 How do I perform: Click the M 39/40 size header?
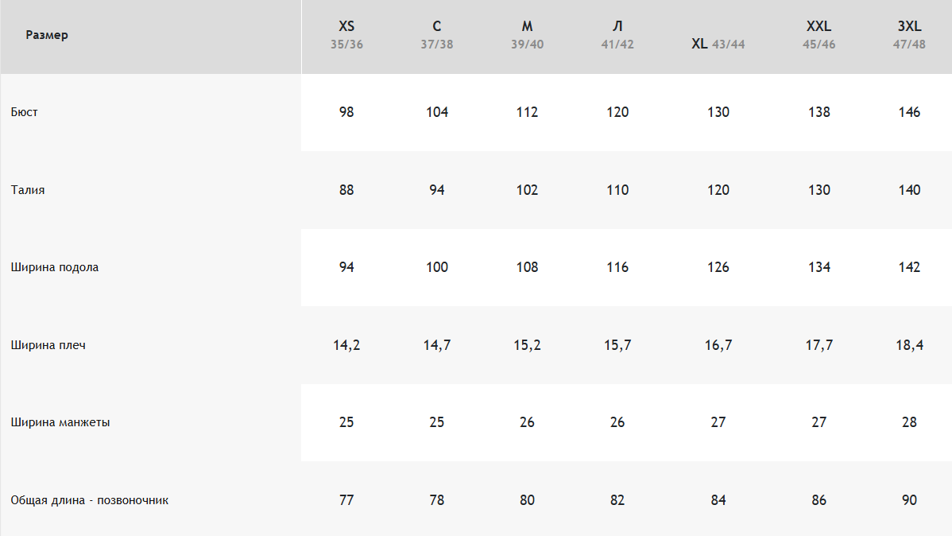(x=527, y=35)
